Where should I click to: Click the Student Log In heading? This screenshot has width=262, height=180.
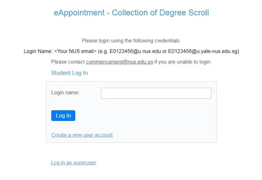[69, 73]
